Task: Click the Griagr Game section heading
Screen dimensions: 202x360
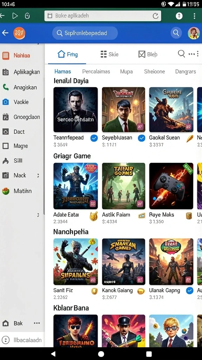Action: tap(72, 156)
